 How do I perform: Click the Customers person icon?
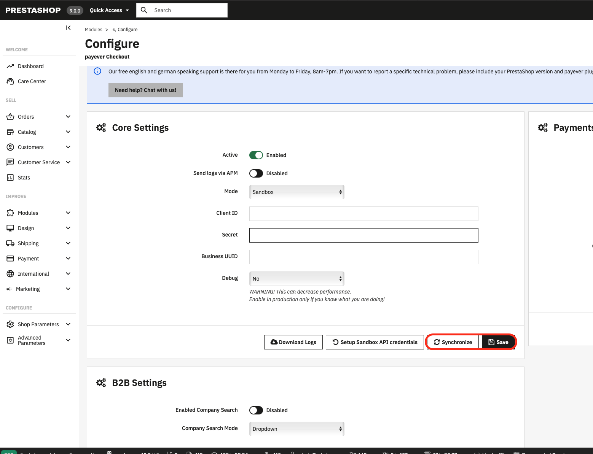point(10,147)
